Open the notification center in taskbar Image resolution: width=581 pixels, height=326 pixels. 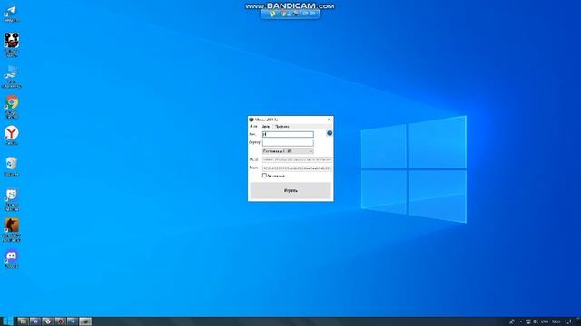568,321
